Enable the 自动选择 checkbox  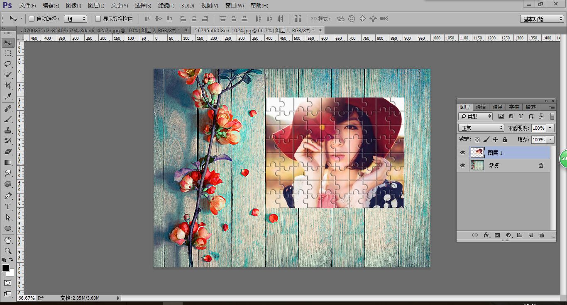click(32, 19)
